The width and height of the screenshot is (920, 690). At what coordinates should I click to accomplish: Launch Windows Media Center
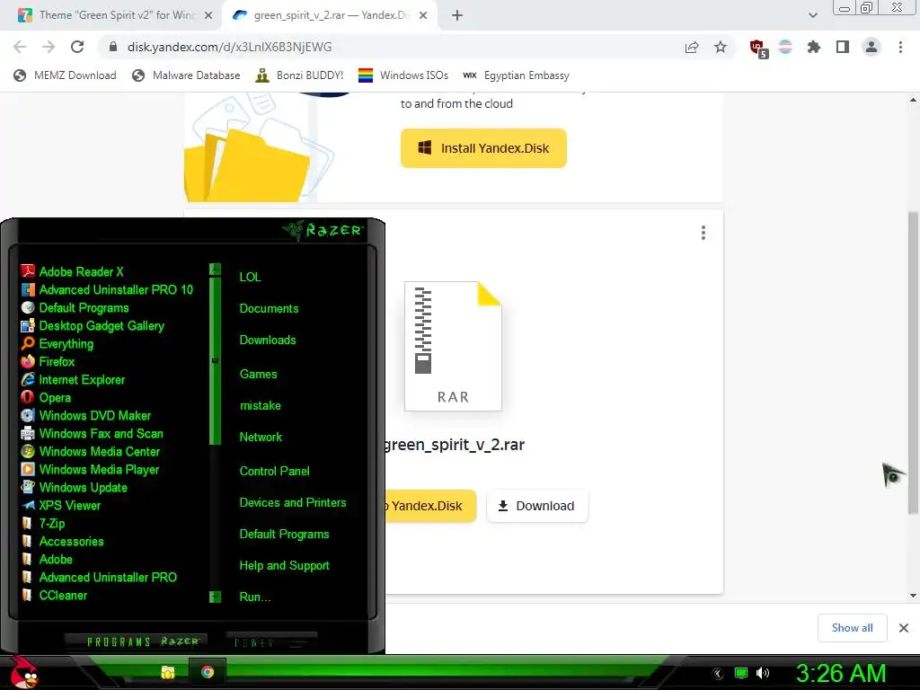(x=91, y=452)
